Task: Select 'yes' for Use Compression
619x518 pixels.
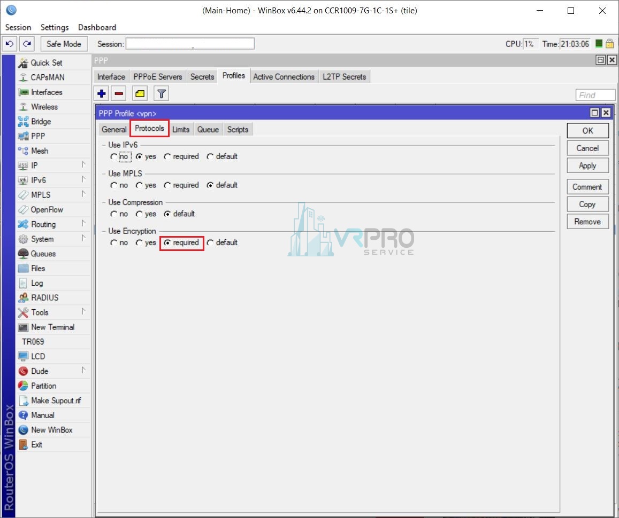Action: click(x=139, y=214)
